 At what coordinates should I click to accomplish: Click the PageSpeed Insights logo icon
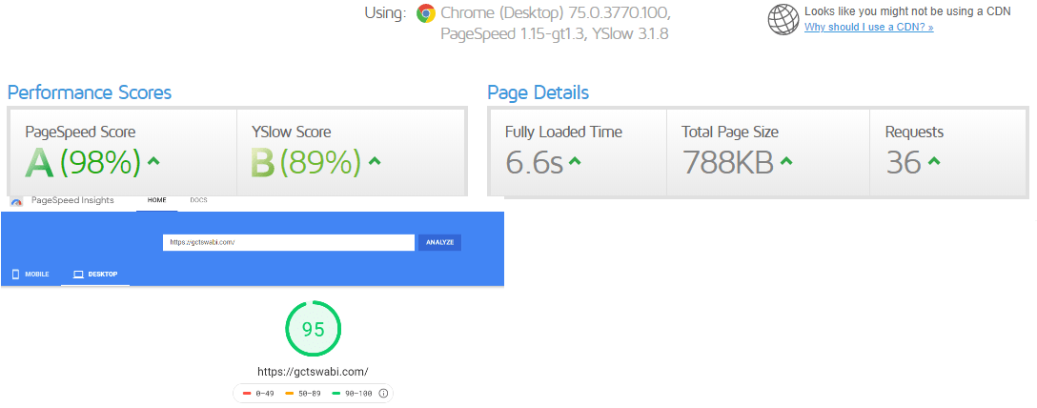(17, 201)
